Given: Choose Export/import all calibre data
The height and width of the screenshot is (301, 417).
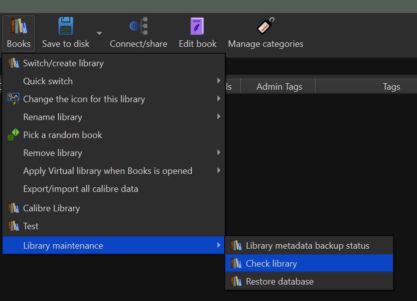Looking at the screenshot, I should [81, 189].
